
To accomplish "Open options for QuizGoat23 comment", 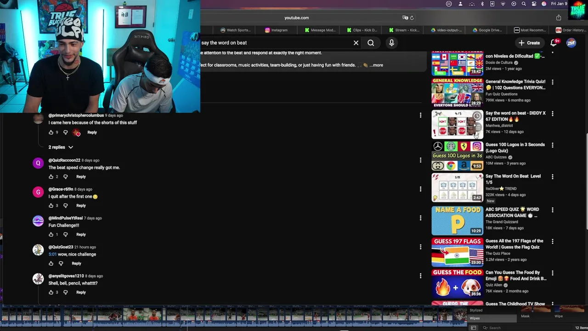I will pyautogui.click(x=420, y=247).
